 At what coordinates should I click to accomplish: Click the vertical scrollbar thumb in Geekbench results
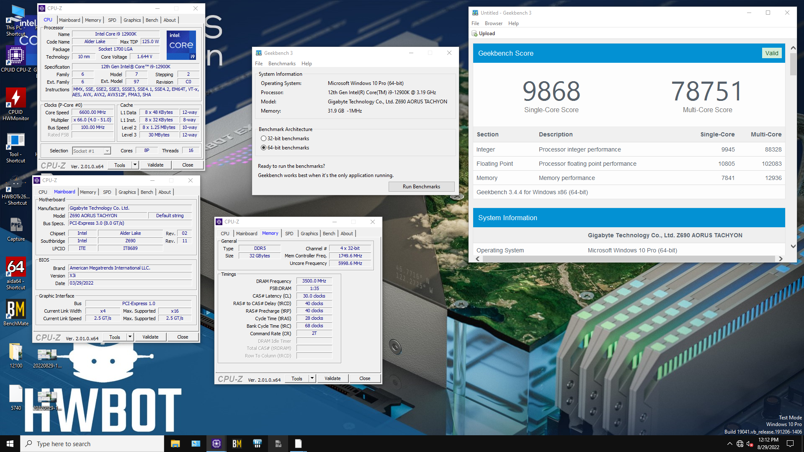tap(793, 64)
